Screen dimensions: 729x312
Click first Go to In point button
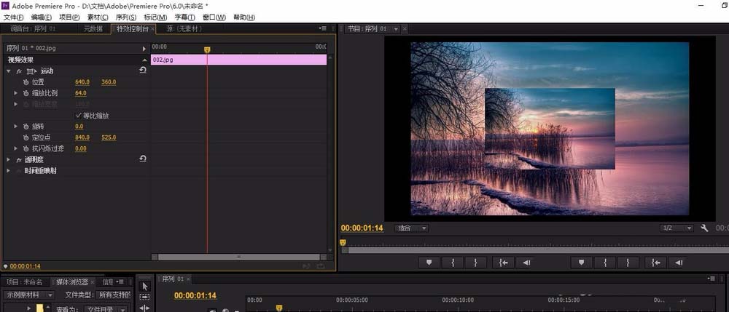tap(504, 263)
